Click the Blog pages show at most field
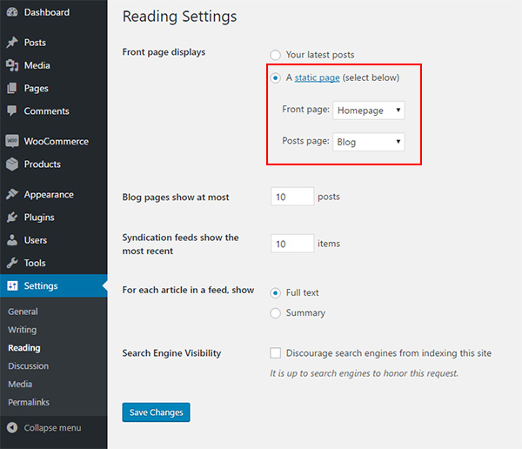Screen dimensions: 522x449 click(x=292, y=197)
